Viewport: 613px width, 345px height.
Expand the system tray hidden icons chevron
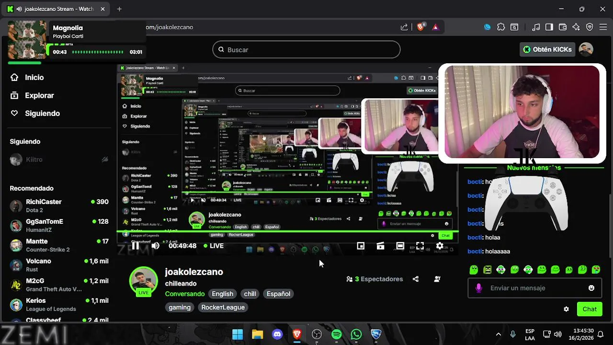click(498, 334)
